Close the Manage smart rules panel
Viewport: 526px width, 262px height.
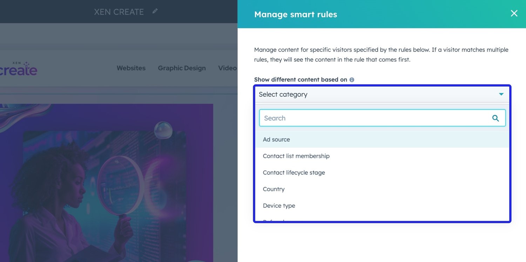pyautogui.click(x=514, y=13)
